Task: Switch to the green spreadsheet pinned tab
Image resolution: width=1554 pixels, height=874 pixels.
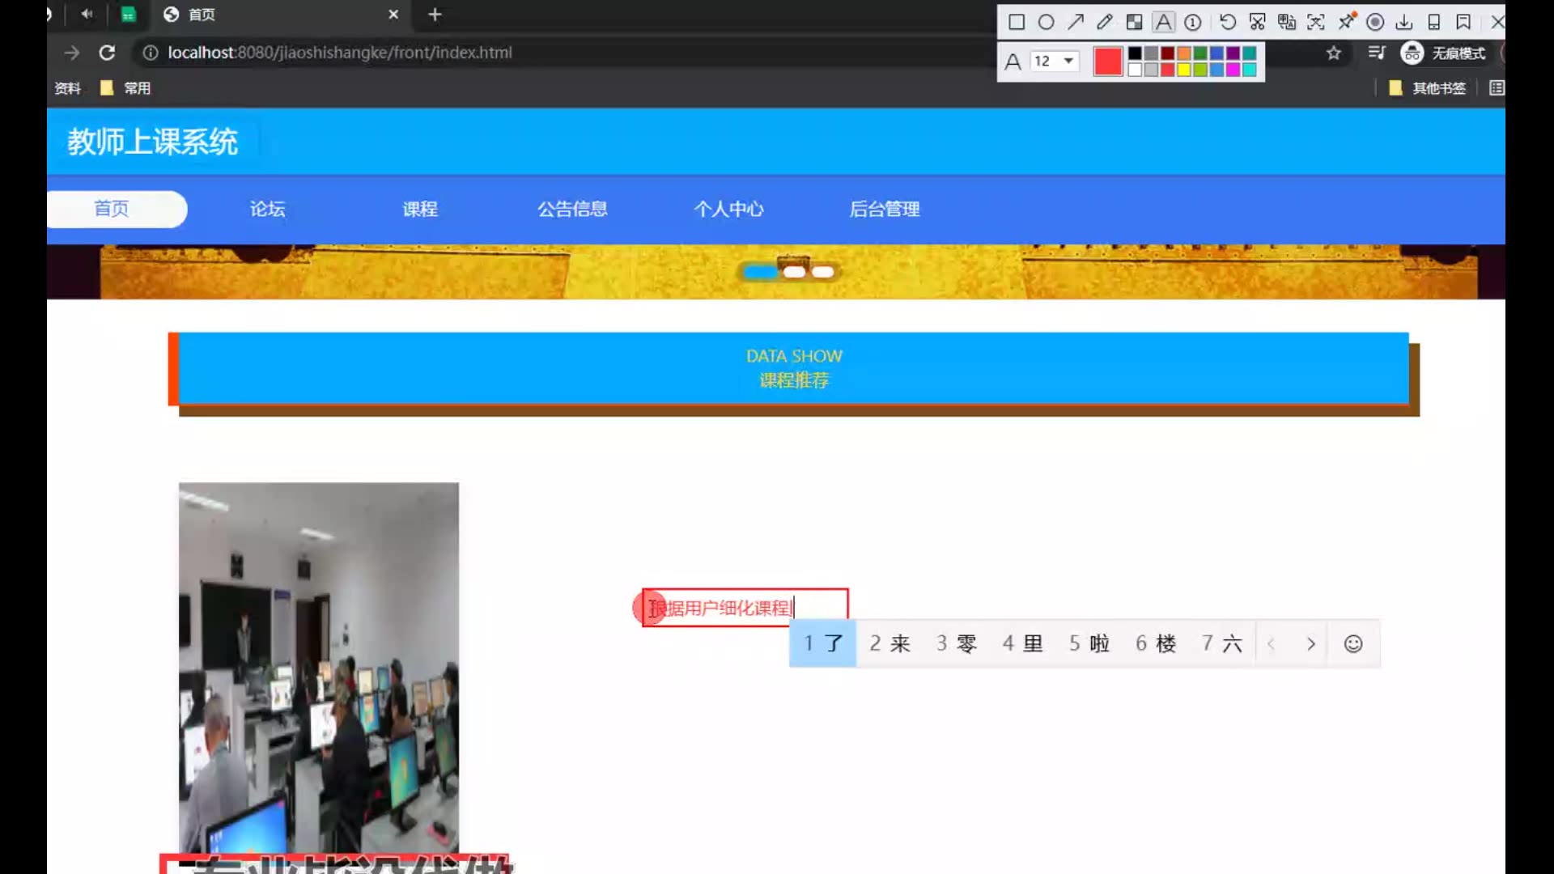Action: click(x=128, y=15)
